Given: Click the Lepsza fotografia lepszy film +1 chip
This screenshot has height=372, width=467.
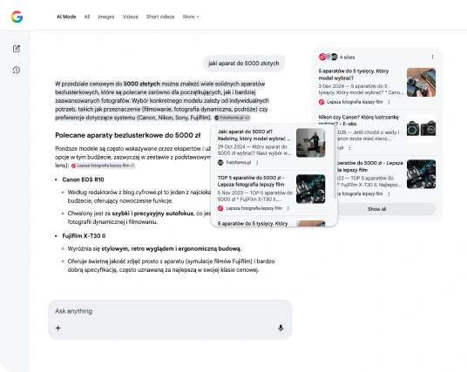Looking at the screenshot, I should (103, 166).
